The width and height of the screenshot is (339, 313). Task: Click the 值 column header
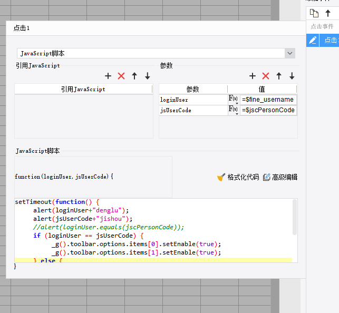pyautogui.click(x=262, y=89)
